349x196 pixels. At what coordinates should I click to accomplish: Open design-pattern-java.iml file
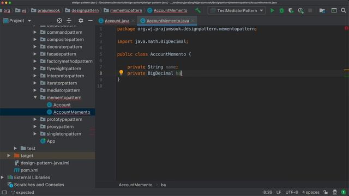point(45,163)
